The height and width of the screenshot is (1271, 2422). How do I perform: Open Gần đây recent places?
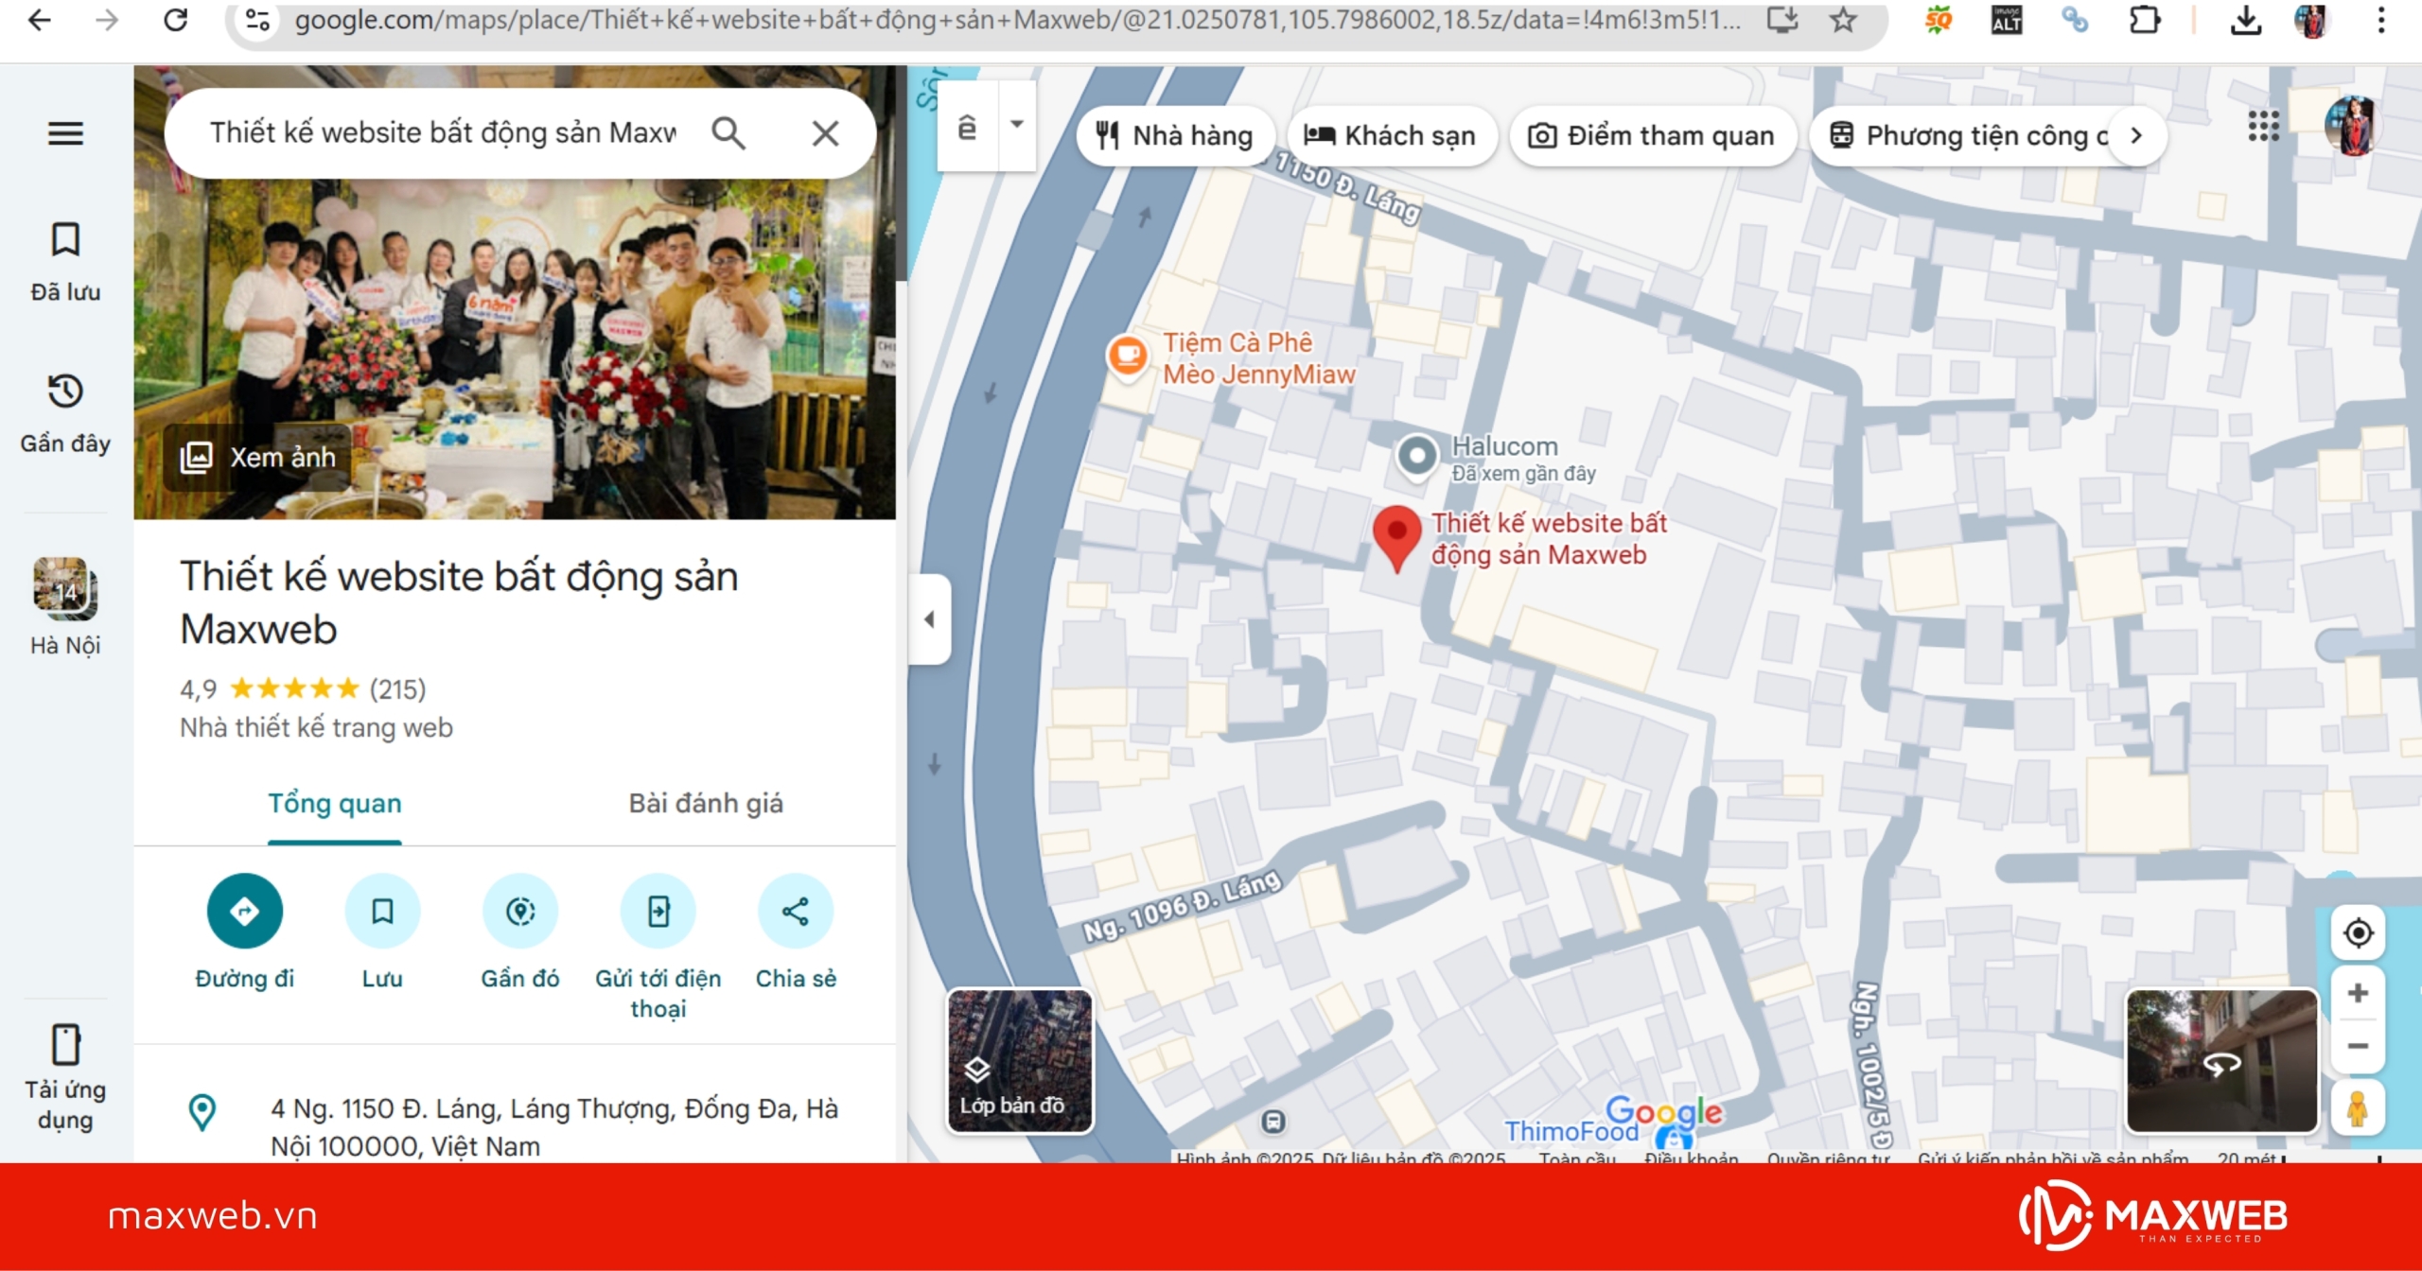pos(65,413)
